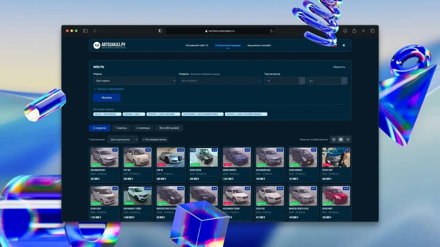
Task: Open the Все марки brand dropdown
Action: (x=134, y=81)
